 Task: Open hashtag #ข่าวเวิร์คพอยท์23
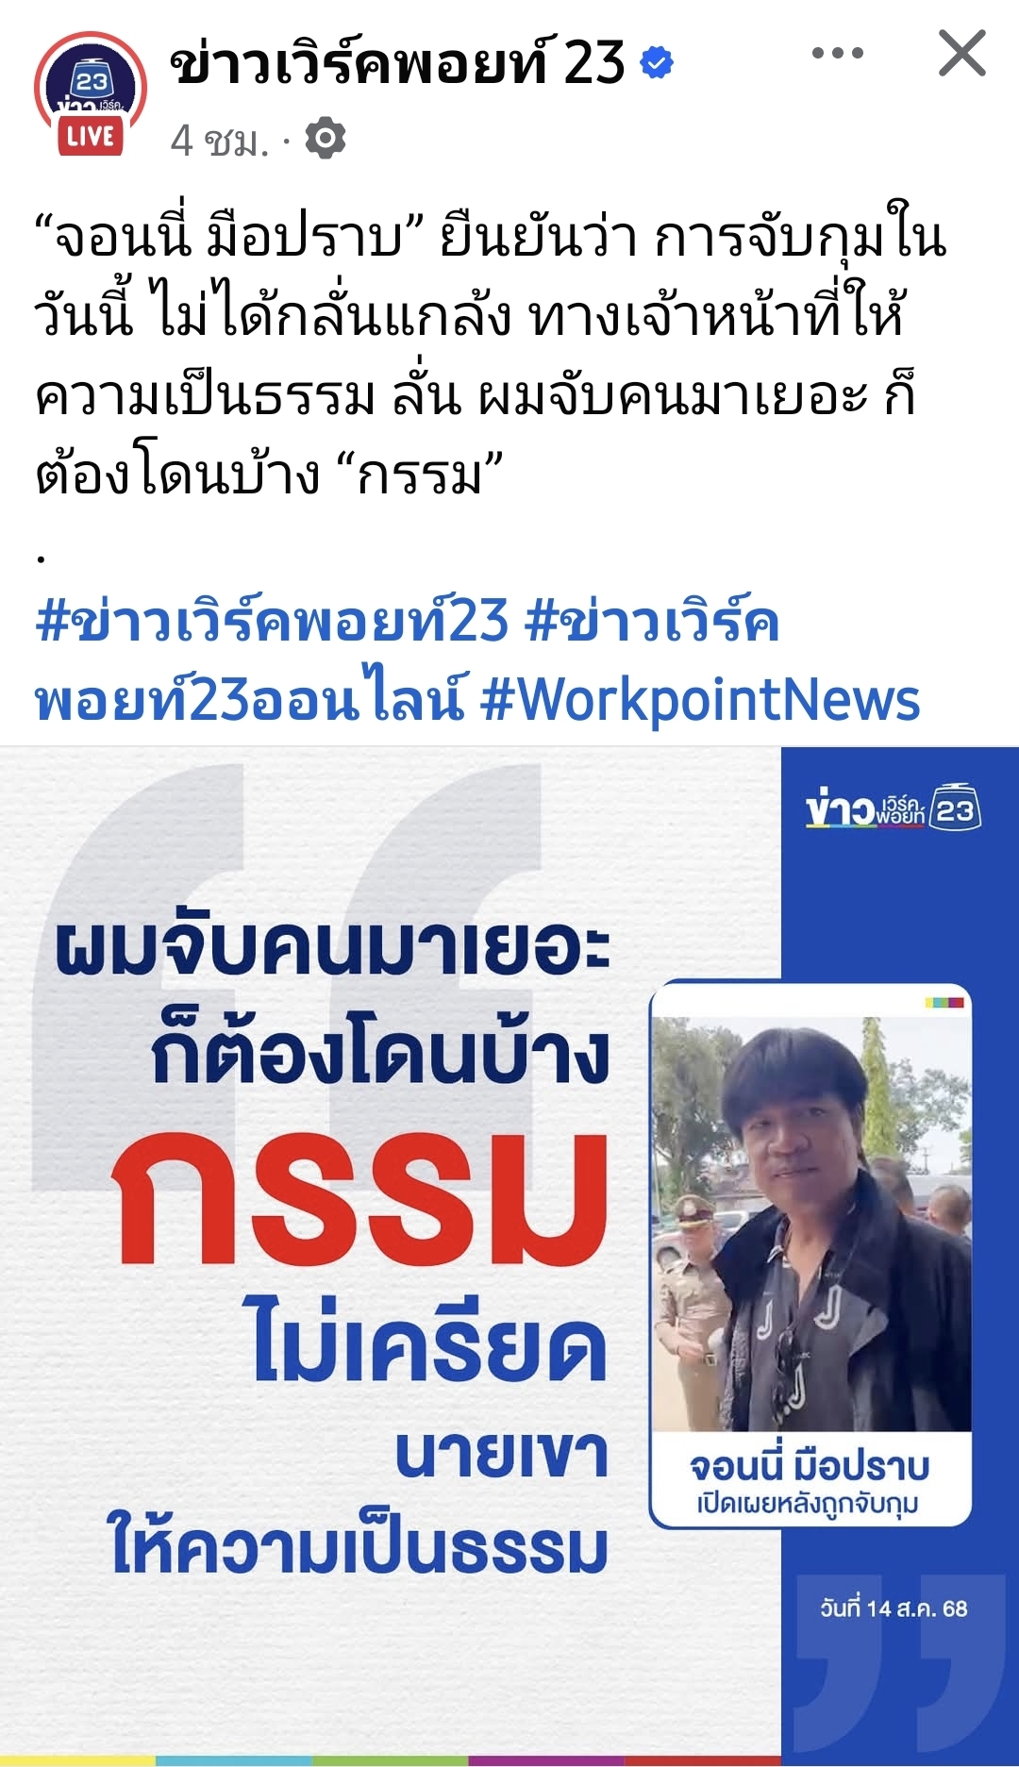pos(272,622)
